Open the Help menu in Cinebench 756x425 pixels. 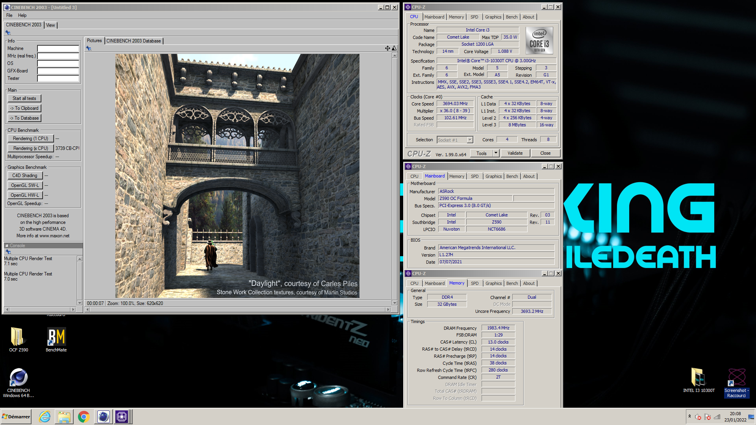(x=22, y=15)
